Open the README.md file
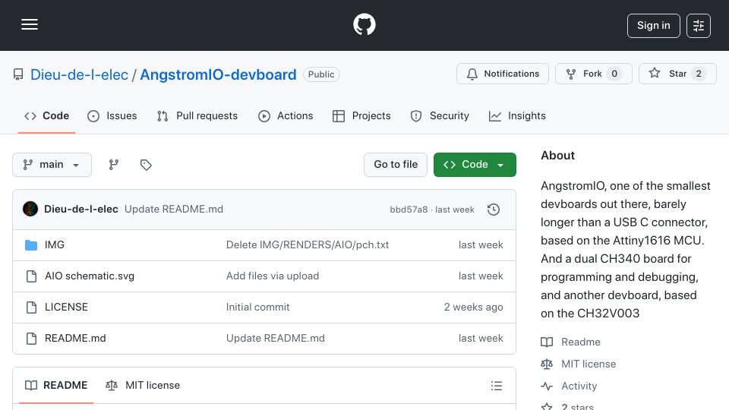 pos(75,339)
